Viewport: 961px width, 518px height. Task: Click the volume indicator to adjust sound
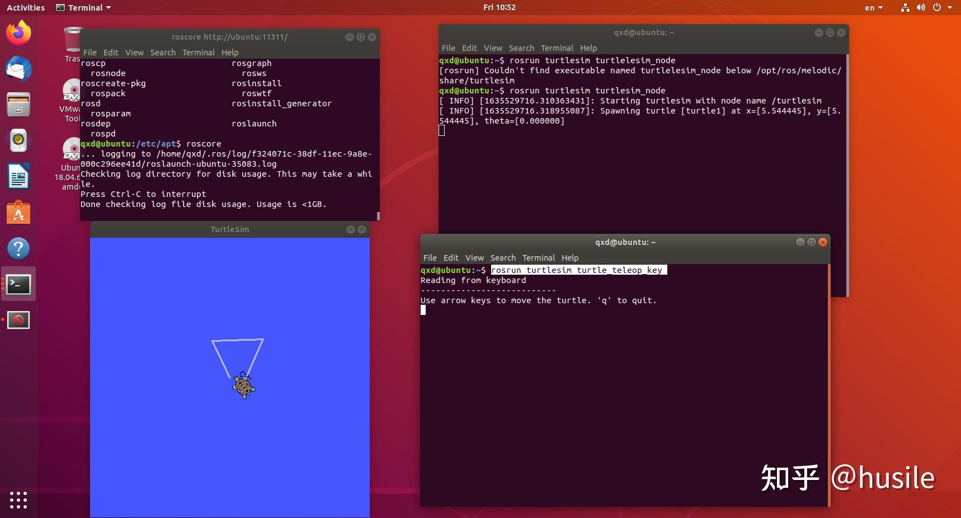click(921, 8)
